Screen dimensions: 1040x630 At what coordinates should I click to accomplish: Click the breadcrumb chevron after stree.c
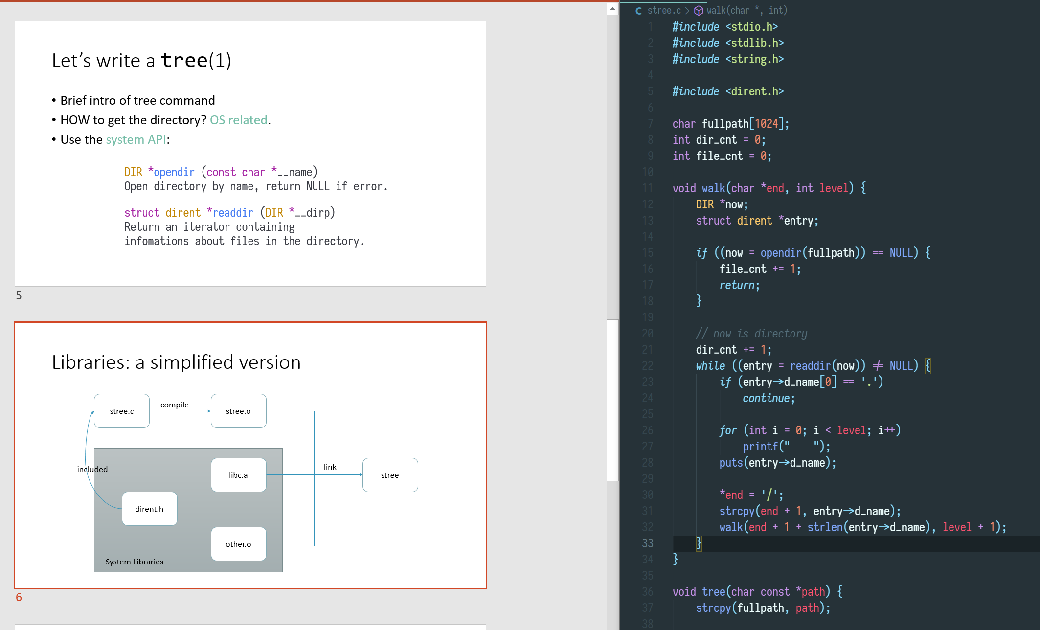687,11
